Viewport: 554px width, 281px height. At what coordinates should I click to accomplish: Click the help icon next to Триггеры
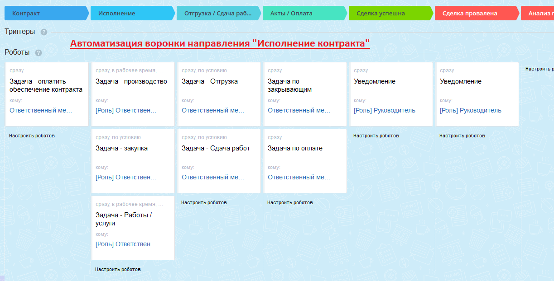[43, 32]
